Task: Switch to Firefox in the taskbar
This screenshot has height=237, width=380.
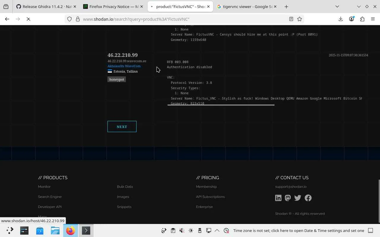Action: (71, 230)
